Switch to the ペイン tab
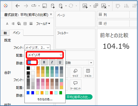The height and width of the screenshot is (106, 138). click(17, 33)
